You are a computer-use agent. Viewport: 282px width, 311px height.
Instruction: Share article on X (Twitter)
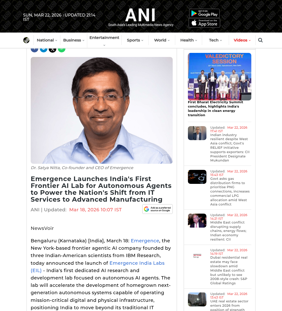52,50
